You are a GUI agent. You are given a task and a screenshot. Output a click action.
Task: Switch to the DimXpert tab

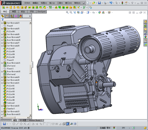(x=42, y=12)
